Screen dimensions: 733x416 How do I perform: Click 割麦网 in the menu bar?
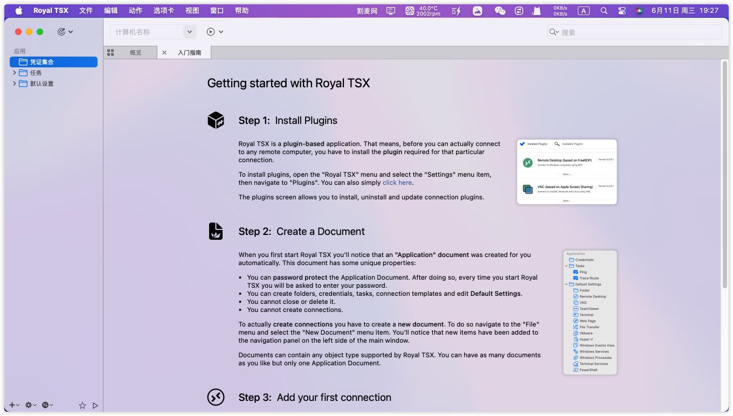coord(367,10)
